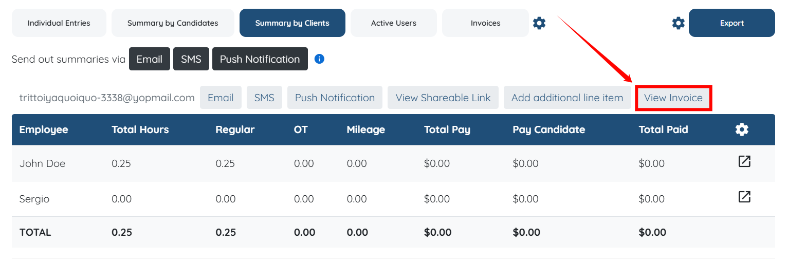The image size is (787, 262).
Task: Switch to the Individual Entries tab
Action: click(59, 23)
